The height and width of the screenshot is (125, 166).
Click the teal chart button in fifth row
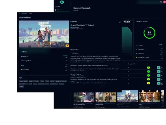(158, 83)
